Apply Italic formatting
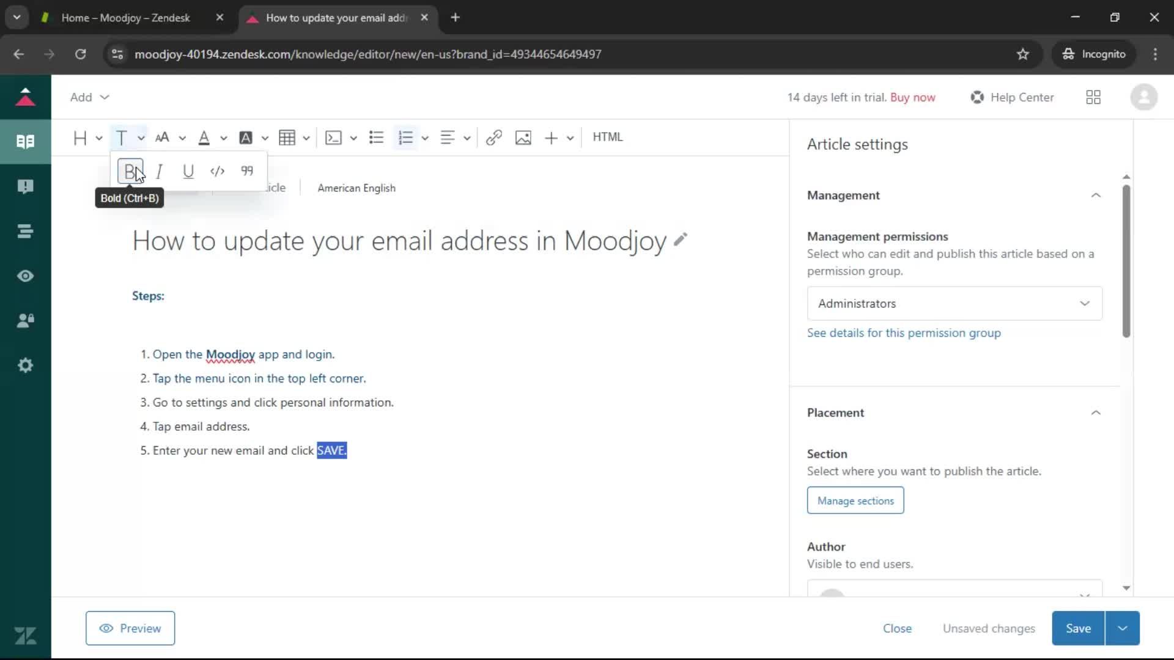This screenshot has width=1174, height=660. coord(160,171)
